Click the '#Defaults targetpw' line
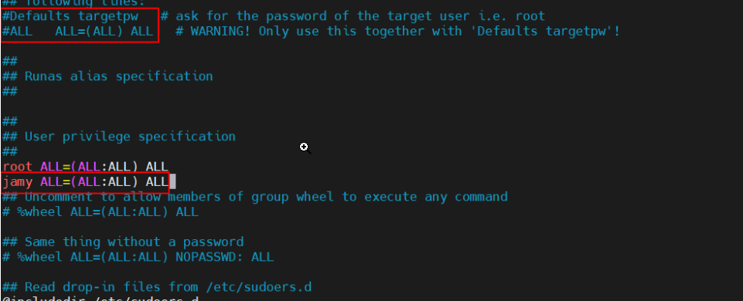 (x=70, y=16)
